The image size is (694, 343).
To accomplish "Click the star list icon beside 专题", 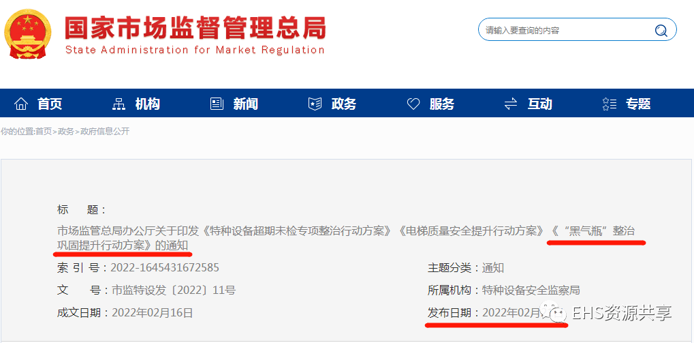I will point(609,104).
